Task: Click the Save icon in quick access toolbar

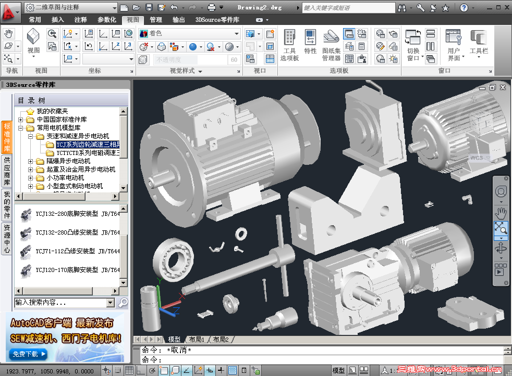Action: (x=149, y=7)
